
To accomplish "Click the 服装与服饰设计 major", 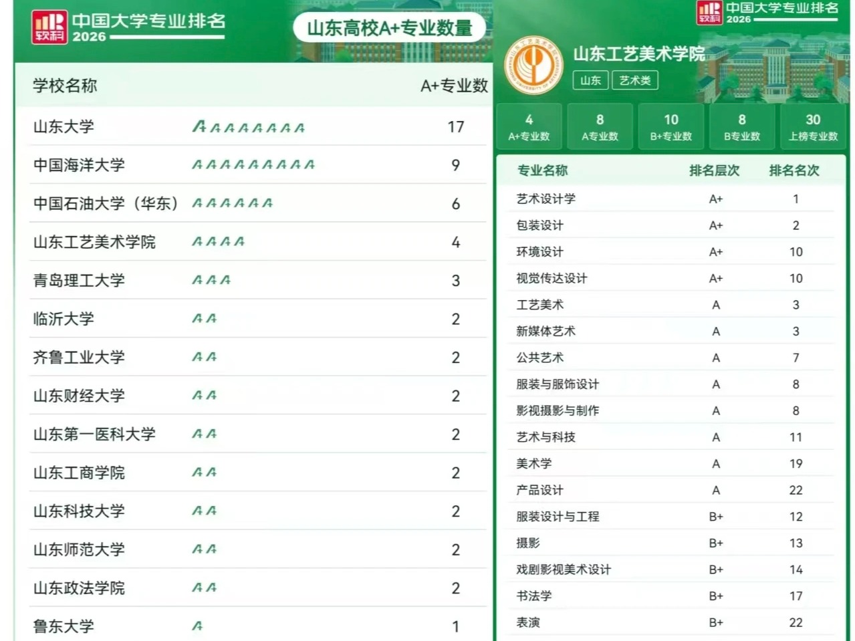I will click(x=558, y=384).
